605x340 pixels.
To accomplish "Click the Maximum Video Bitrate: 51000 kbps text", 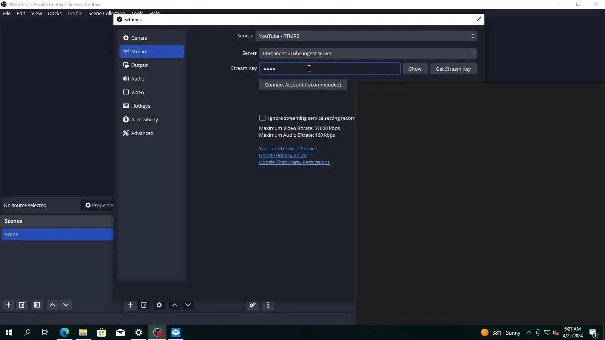I will (299, 128).
